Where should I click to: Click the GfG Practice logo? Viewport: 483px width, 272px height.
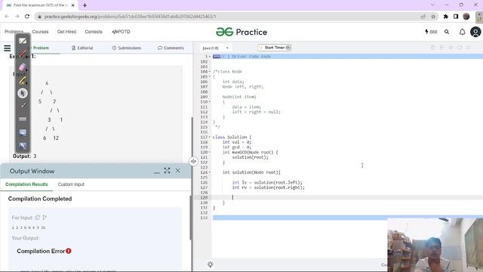click(241, 32)
